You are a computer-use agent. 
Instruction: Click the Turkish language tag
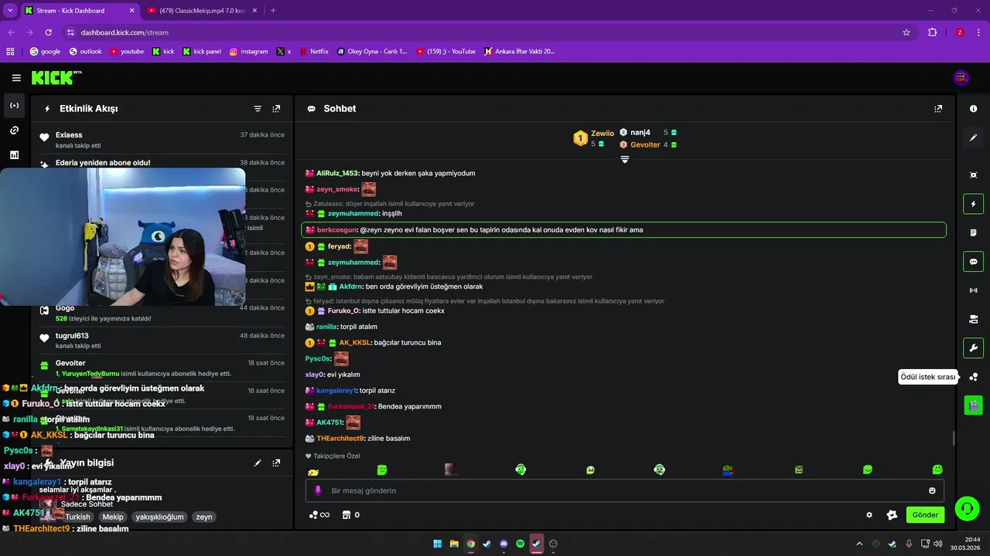[77, 517]
